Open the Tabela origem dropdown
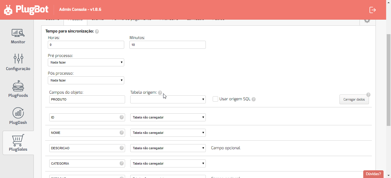391x178 pixels. (x=168, y=99)
